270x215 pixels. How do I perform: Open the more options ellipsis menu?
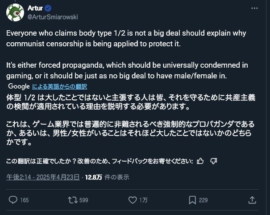(x=254, y=8)
